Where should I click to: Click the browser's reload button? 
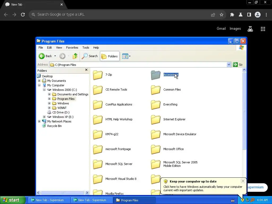[23, 15]
